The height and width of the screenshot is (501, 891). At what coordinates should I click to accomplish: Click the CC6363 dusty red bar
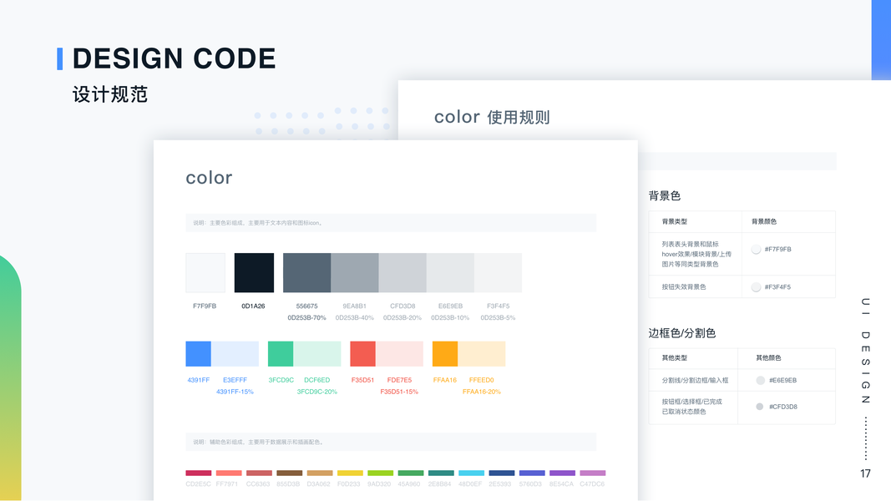(x=259, y=473)
